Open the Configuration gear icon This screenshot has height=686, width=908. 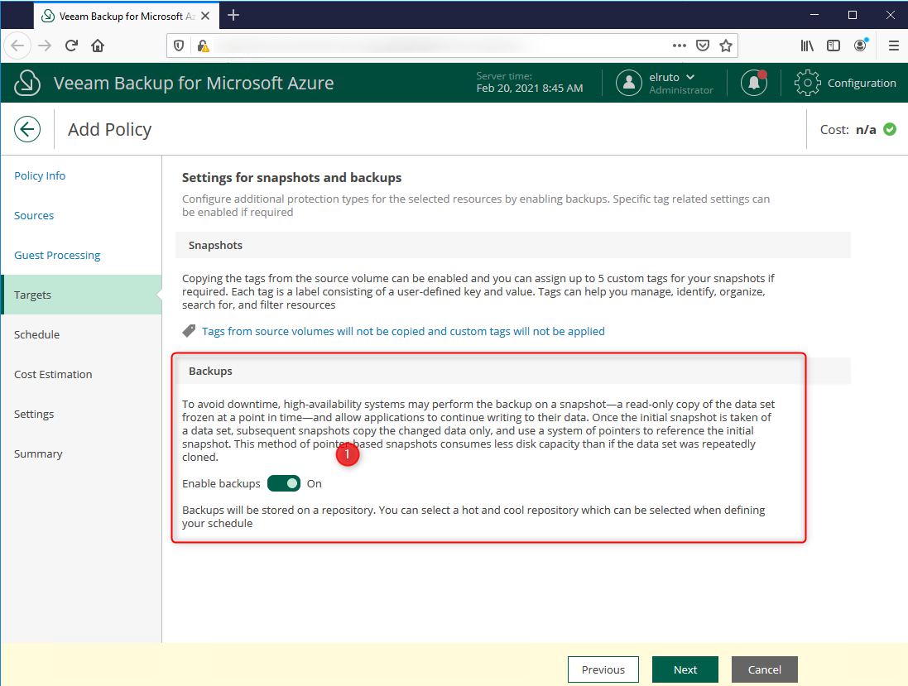click(807, 83)
